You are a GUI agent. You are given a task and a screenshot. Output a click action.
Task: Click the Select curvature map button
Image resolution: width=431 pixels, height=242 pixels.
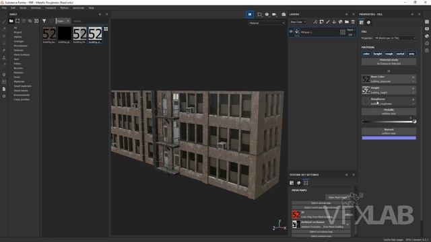click(x=321, y=232)
